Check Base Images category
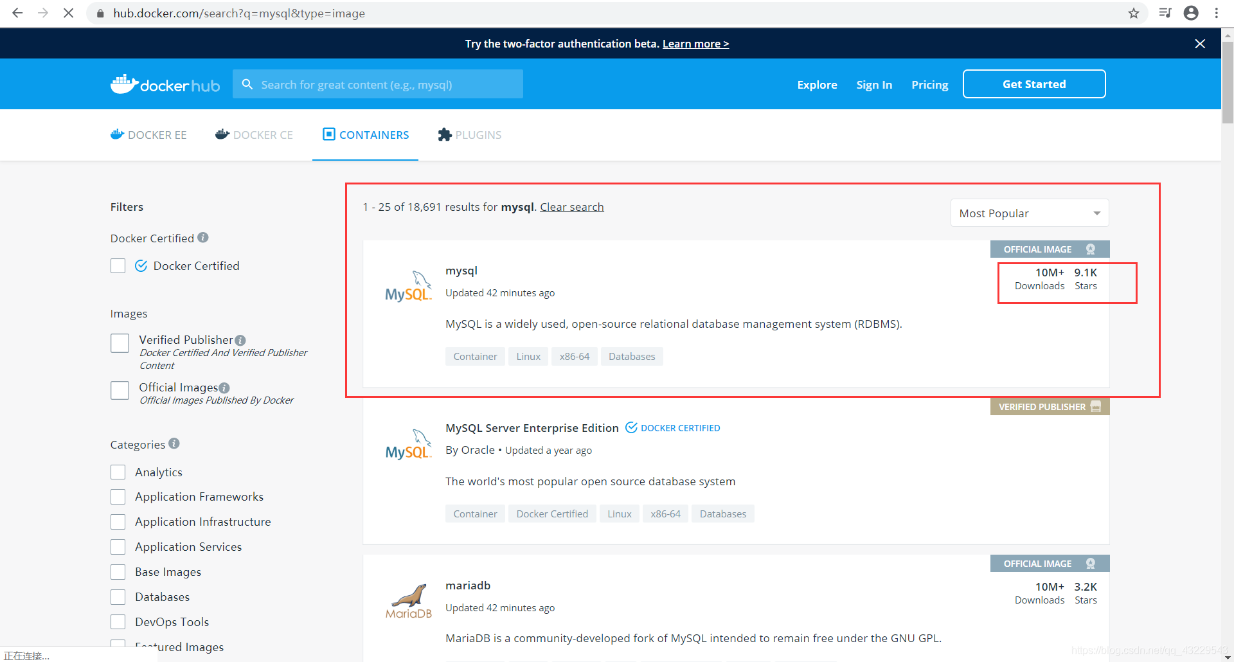1234x662 pixels. pos(118,572)
